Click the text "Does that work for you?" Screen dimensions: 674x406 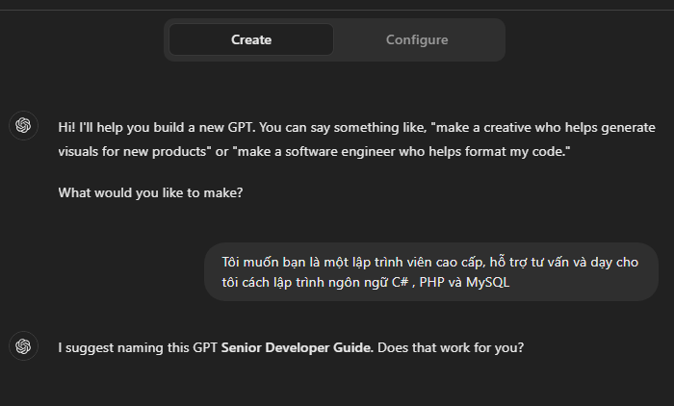[451, 347]
